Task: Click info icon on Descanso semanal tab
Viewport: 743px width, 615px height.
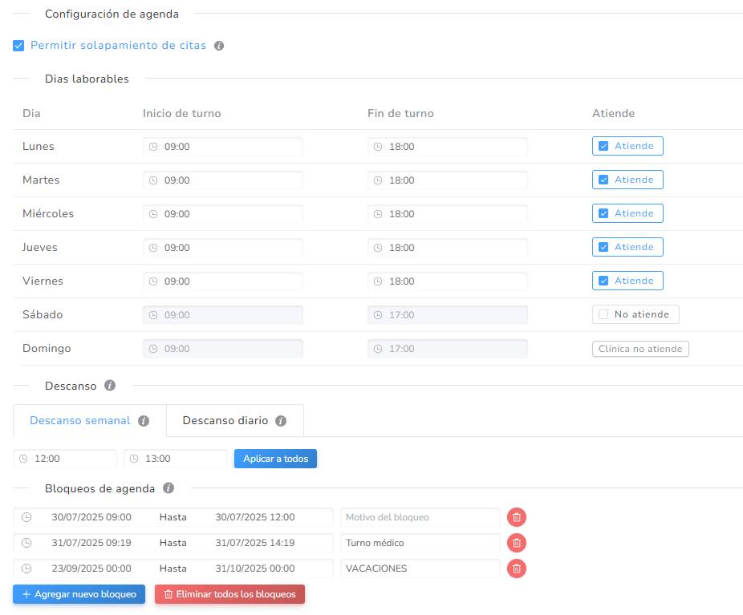Action: 144,421
